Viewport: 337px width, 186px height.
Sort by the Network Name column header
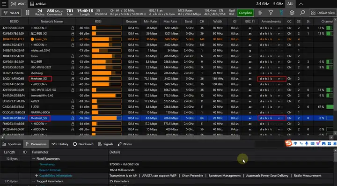click(52, 21)
